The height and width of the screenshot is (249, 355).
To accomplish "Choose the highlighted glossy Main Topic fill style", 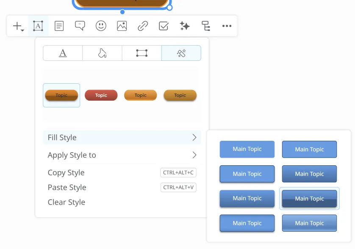I will coord(309,199).
